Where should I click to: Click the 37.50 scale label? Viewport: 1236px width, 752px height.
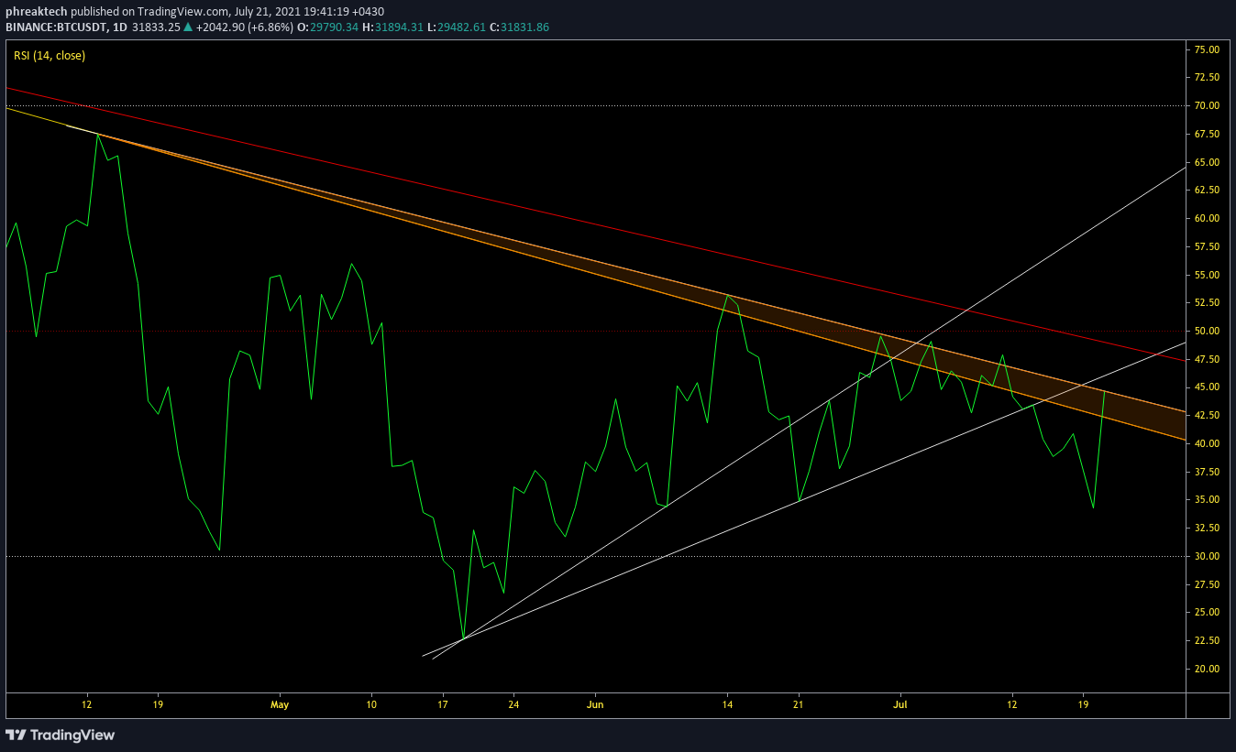[1206, 472]
